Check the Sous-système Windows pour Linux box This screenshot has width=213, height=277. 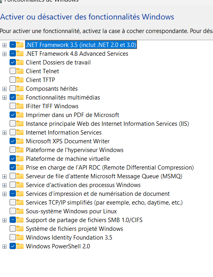point(13,211)
